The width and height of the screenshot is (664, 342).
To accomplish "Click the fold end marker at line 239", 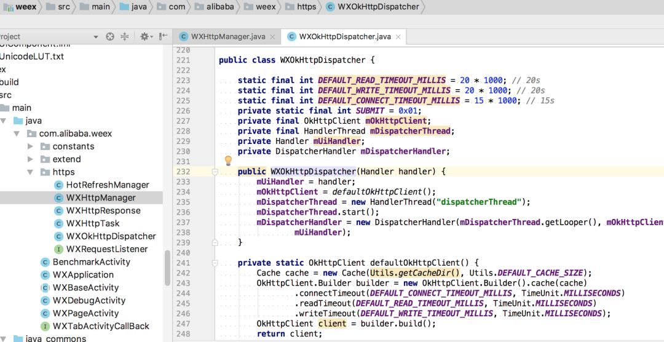I will (x=215, y=242).
